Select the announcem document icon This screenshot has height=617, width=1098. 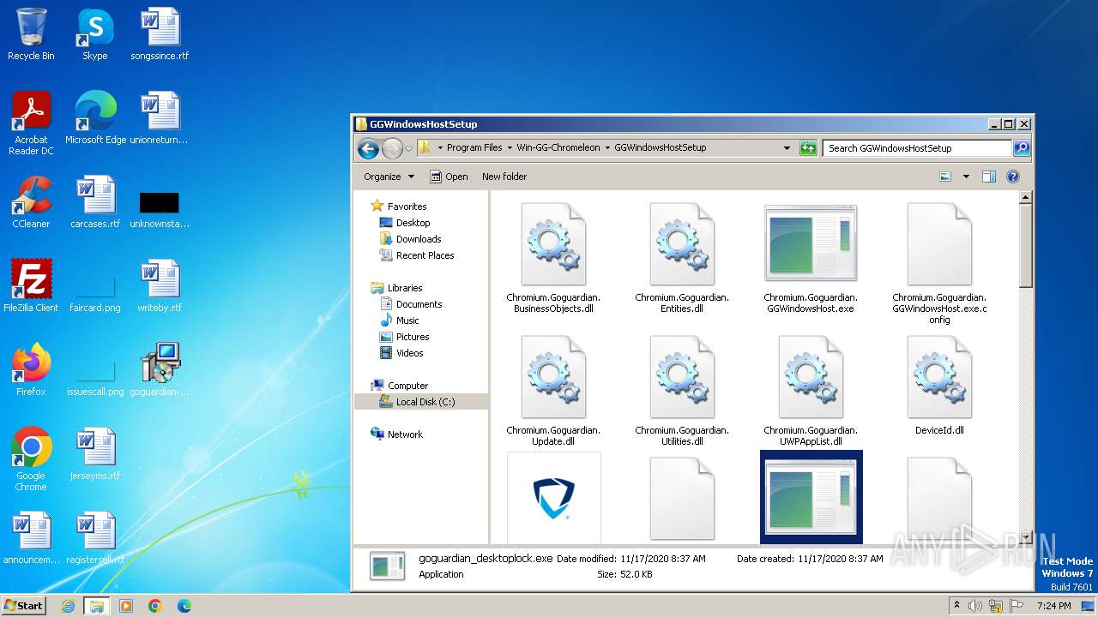pos(31,538)
